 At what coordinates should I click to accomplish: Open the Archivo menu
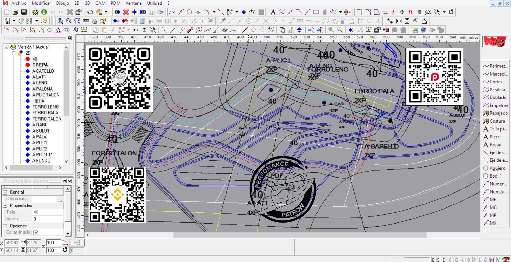[x=18, y=3]
